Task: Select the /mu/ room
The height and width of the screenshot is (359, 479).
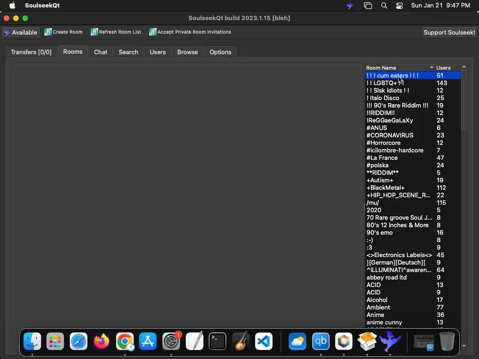Action: (x=413, y=203)
